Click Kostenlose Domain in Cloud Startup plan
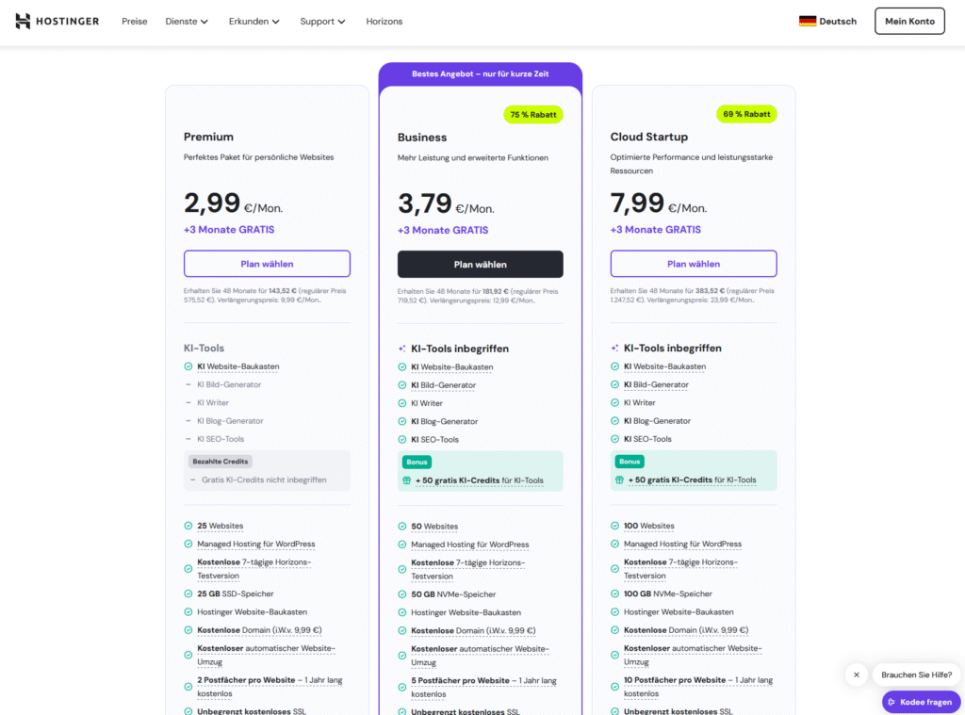The image size is (965, 715). (686, 630)
